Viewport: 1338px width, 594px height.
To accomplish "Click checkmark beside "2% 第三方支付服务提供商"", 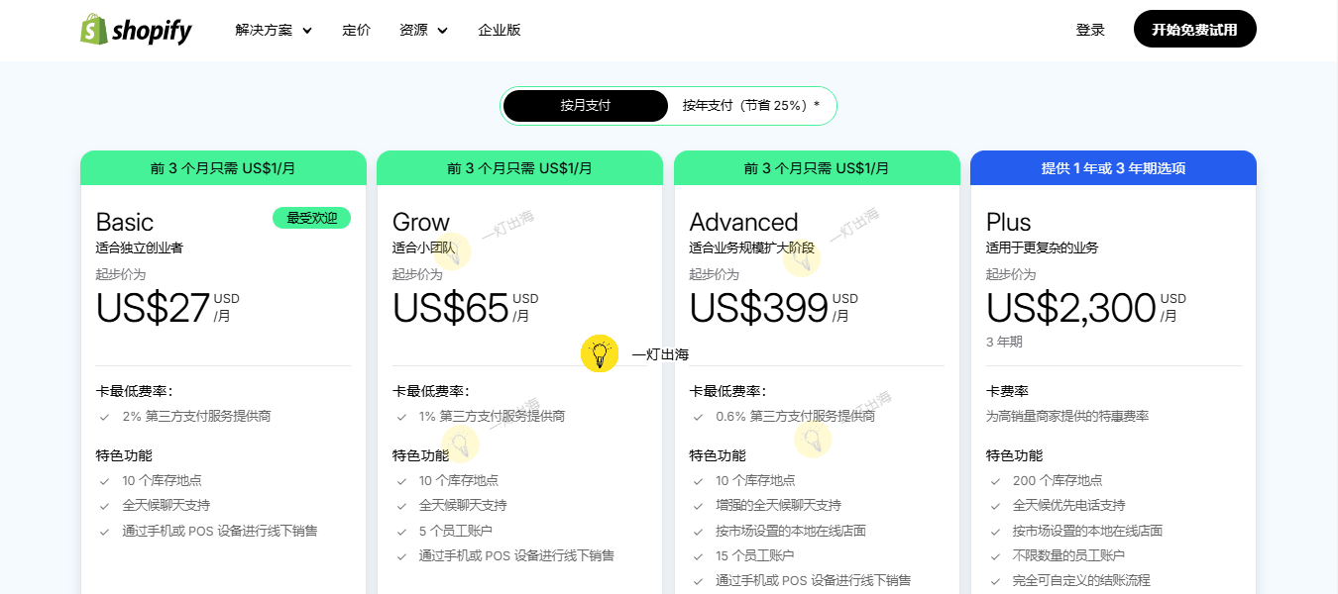I will [103, 416].
